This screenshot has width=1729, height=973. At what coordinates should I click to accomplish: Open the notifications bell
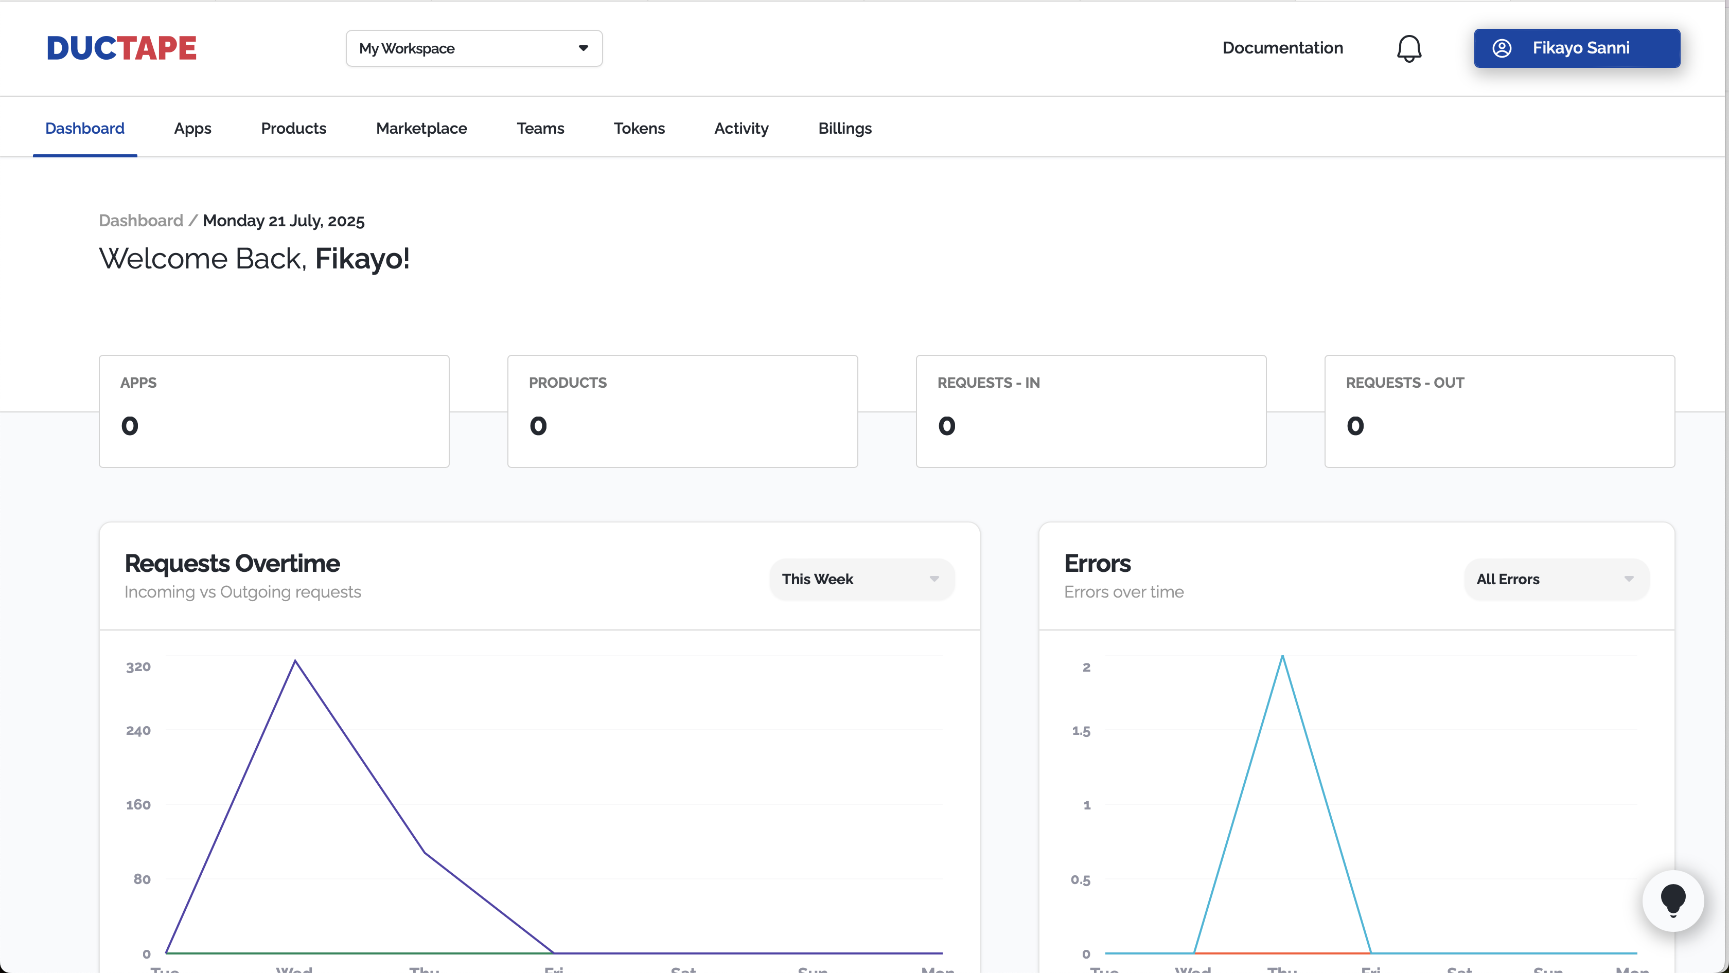click(1409, 48)
